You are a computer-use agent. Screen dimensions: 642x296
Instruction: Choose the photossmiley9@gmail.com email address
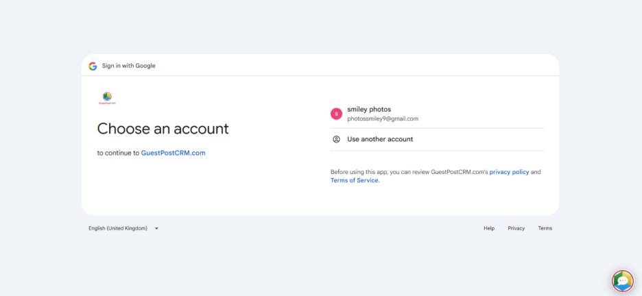pos(383,119)
